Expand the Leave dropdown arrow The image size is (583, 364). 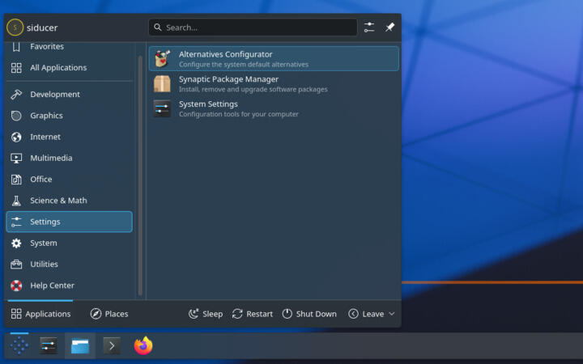(x=392, y=314)
